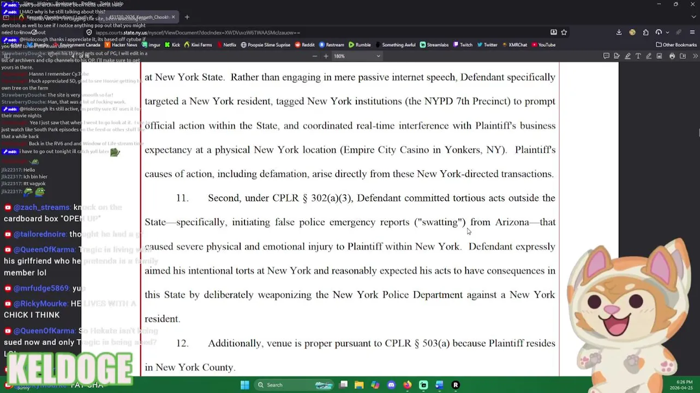Open the Twitch bookmark

(462, 45)
